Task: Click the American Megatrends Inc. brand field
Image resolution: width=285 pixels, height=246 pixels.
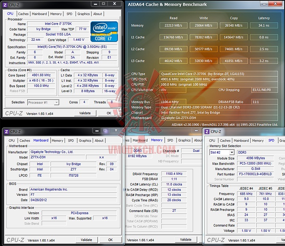Action: click(x=74, y=189)
